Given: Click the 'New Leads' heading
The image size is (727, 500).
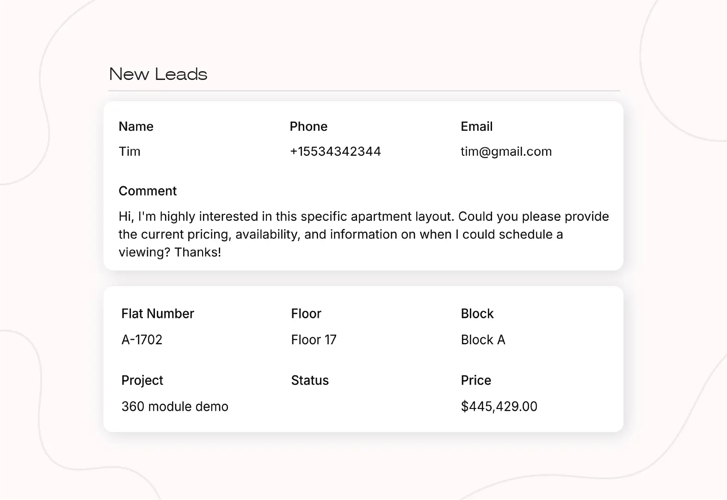Looking at the screenshot, I should click(x=158, y=74).
